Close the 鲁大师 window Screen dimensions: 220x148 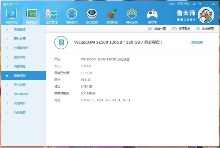(x=214, y=4)
